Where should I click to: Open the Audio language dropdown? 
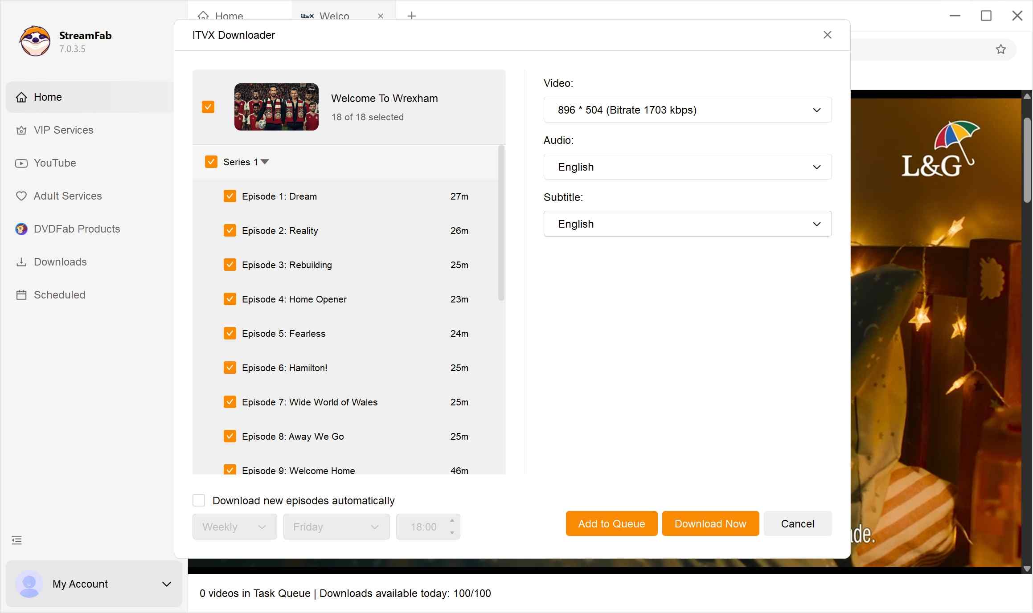pos(688,167)
